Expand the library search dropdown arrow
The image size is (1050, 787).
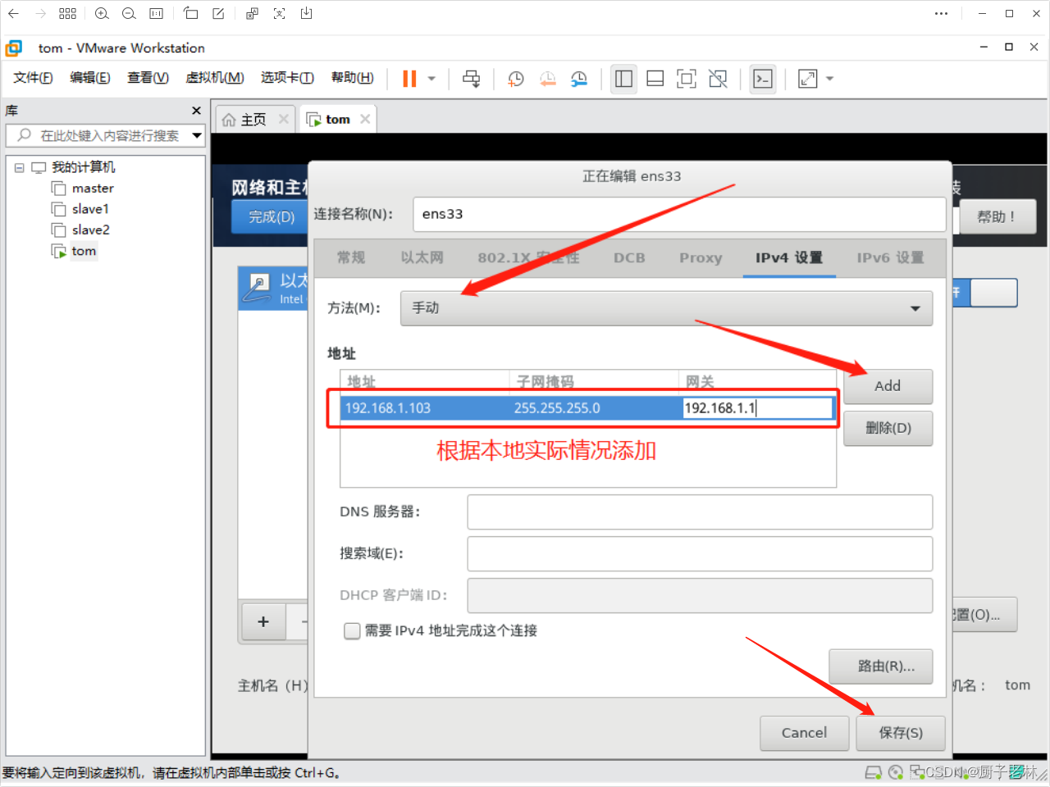tap(197, 135)
